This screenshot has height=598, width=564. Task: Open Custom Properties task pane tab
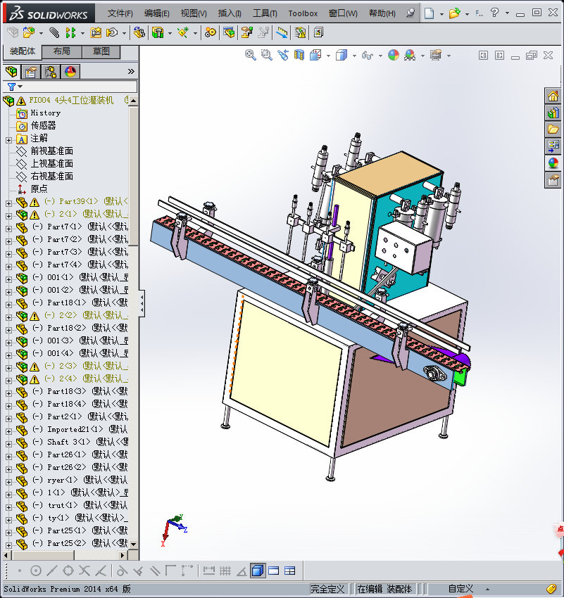click(x=553, y=180)
